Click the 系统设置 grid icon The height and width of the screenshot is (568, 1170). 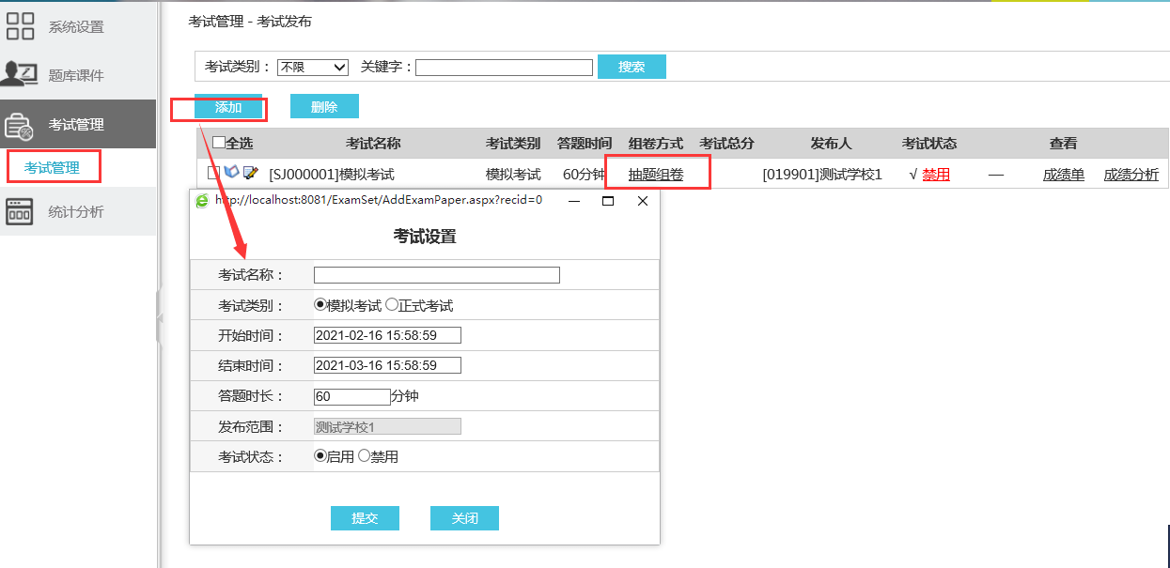point(21,26)
